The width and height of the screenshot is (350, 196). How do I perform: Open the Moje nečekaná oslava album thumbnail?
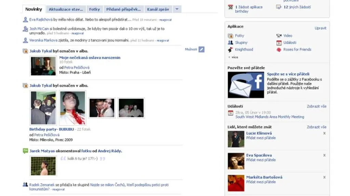coord(43,66)
